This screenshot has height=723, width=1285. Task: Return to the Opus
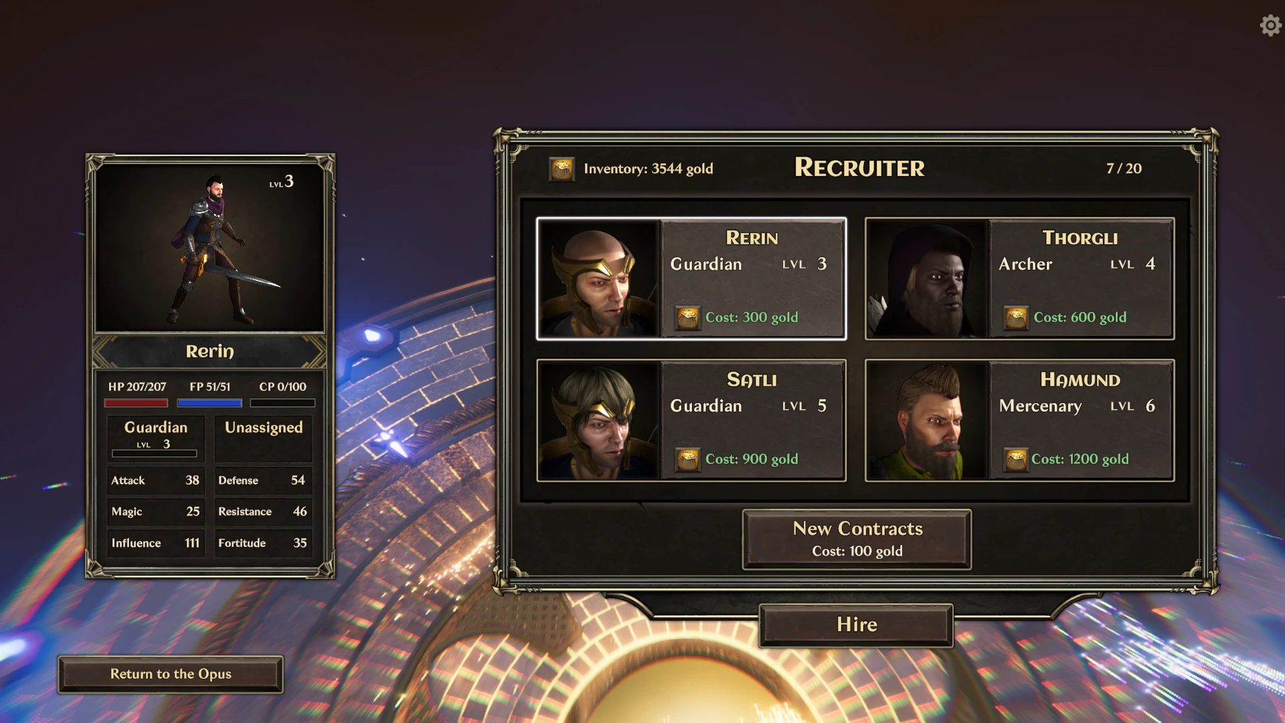point(171,674)
